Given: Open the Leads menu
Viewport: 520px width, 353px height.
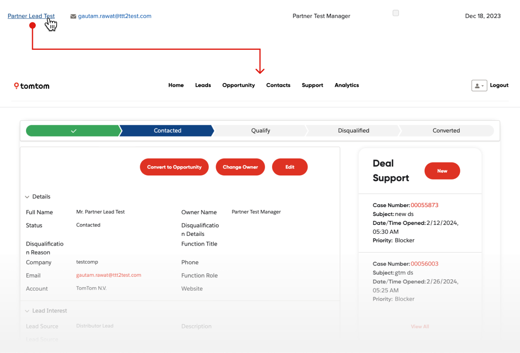Looking at the screenshot, I should [x=203, y=85].
